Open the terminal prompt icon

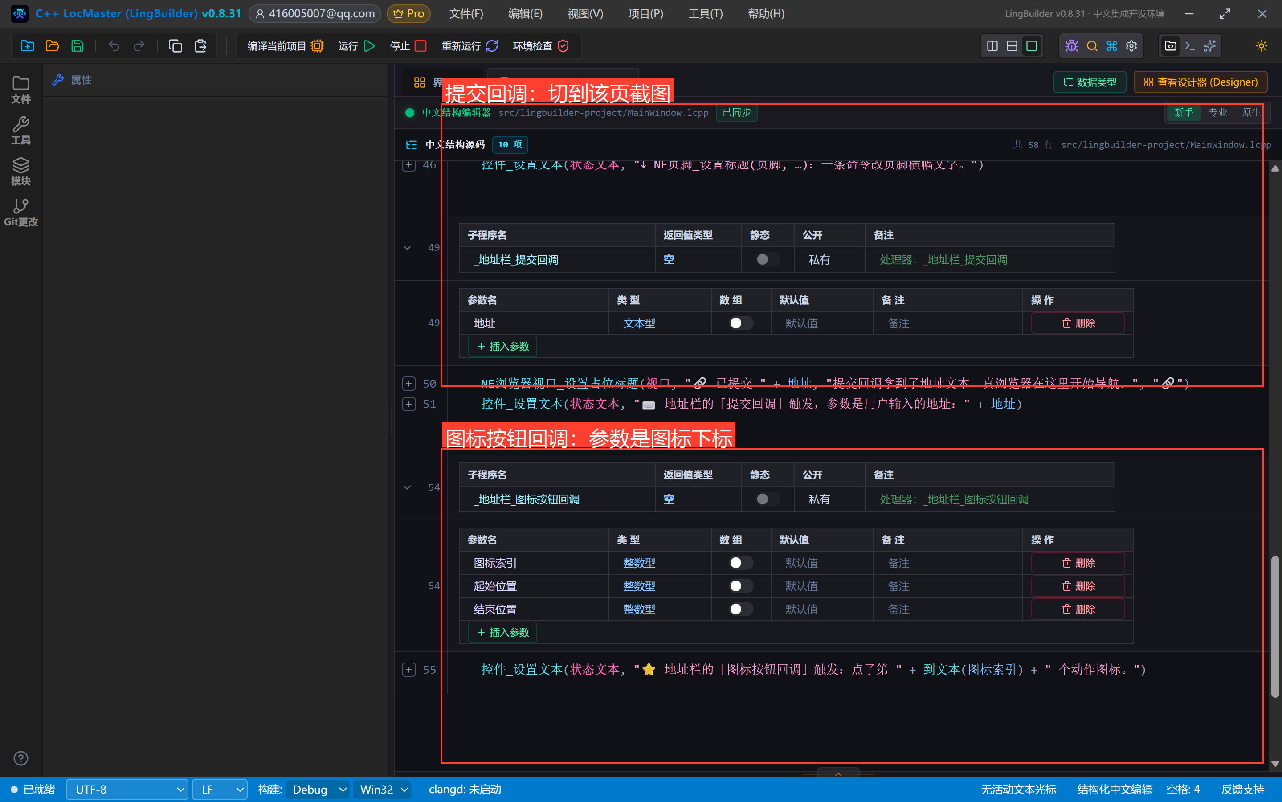click(x=1190, y=46)
